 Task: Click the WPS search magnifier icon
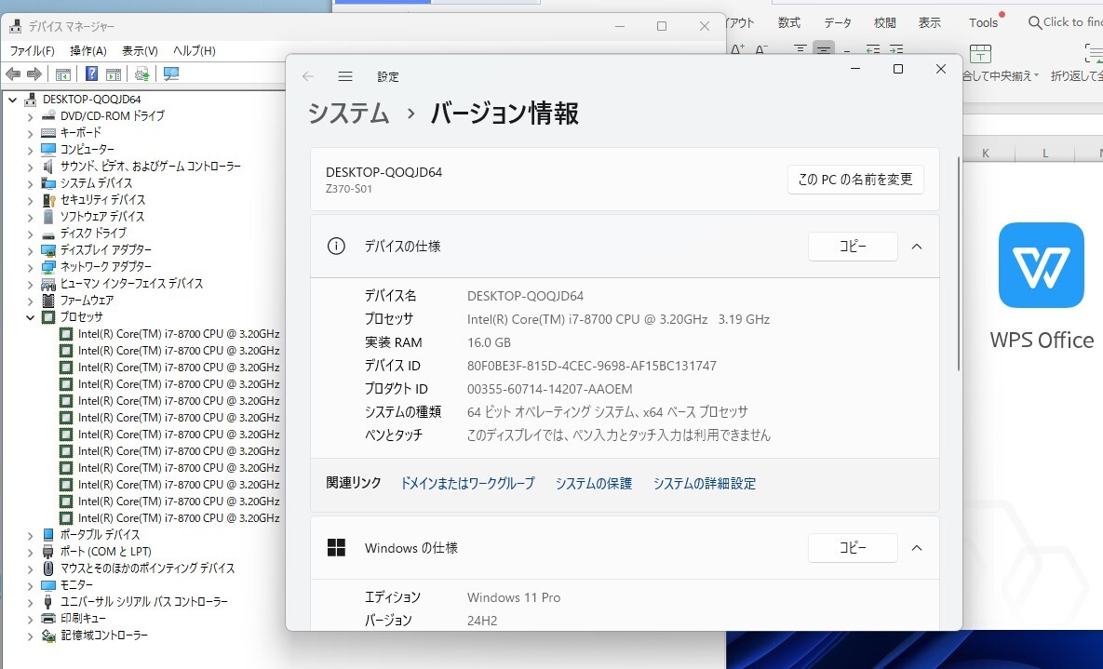point(1035,22)
